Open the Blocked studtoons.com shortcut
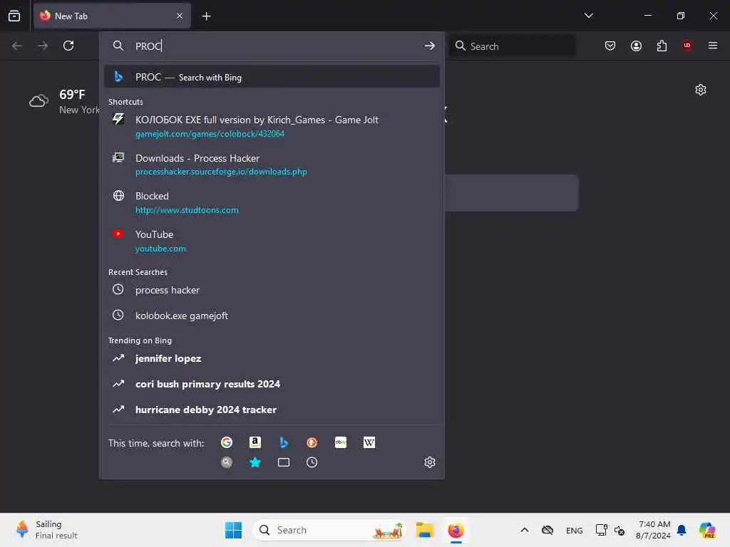This screenshot has height=547, width=730. 272,202
